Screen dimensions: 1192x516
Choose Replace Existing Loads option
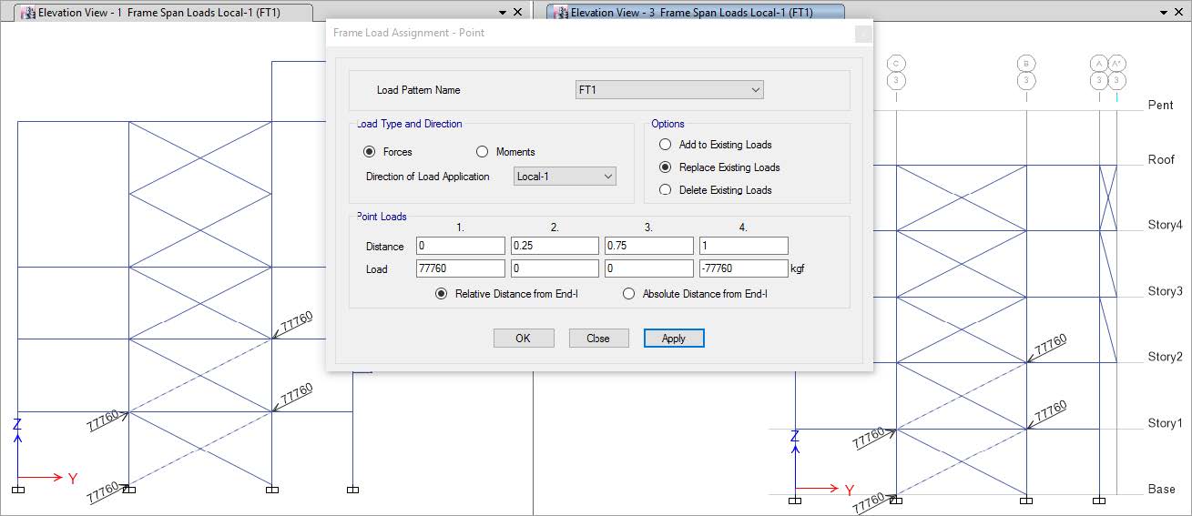click(665, 167)
